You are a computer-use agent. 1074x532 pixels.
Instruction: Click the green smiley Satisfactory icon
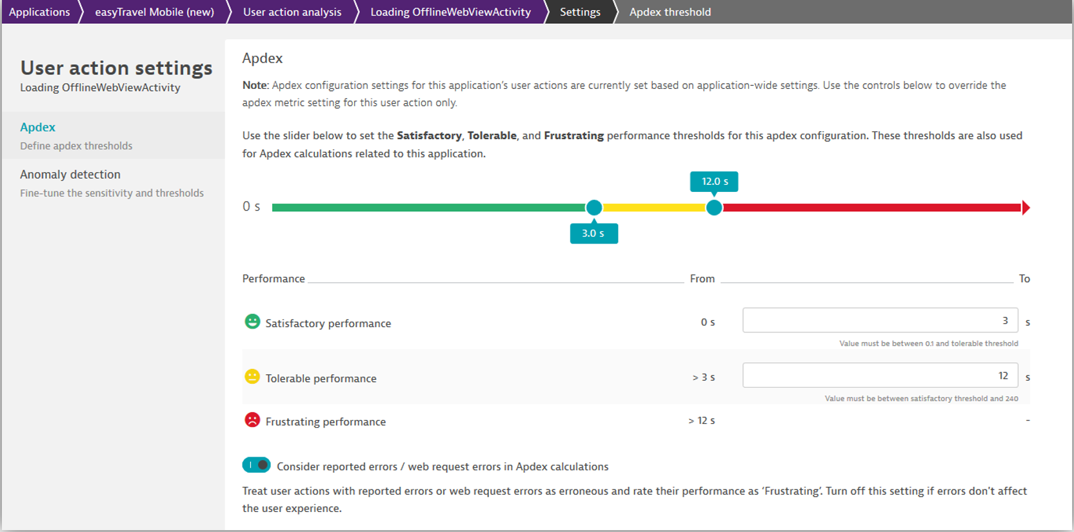(252, 321)
